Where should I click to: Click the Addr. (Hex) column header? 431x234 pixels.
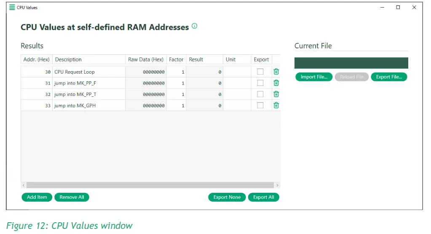(37, 60)
